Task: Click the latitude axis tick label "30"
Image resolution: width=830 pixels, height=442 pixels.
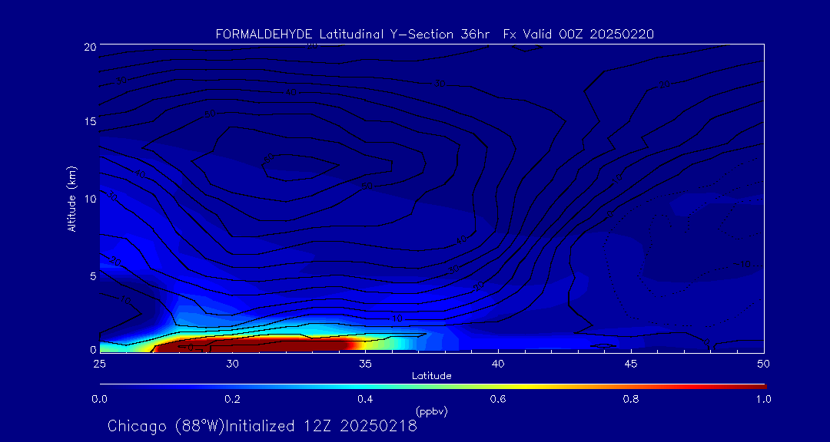Action: pos(232,364)
